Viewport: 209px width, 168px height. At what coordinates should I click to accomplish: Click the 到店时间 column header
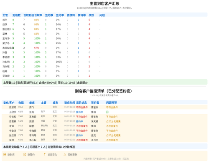click(70, 103)
